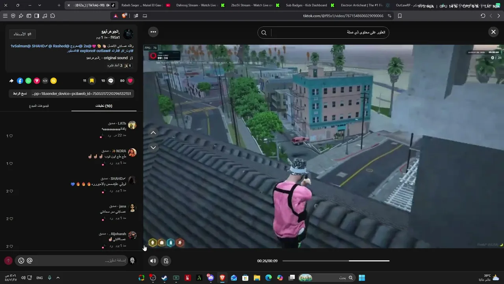Open File Explorer from the taskbar

pos(257,278)
